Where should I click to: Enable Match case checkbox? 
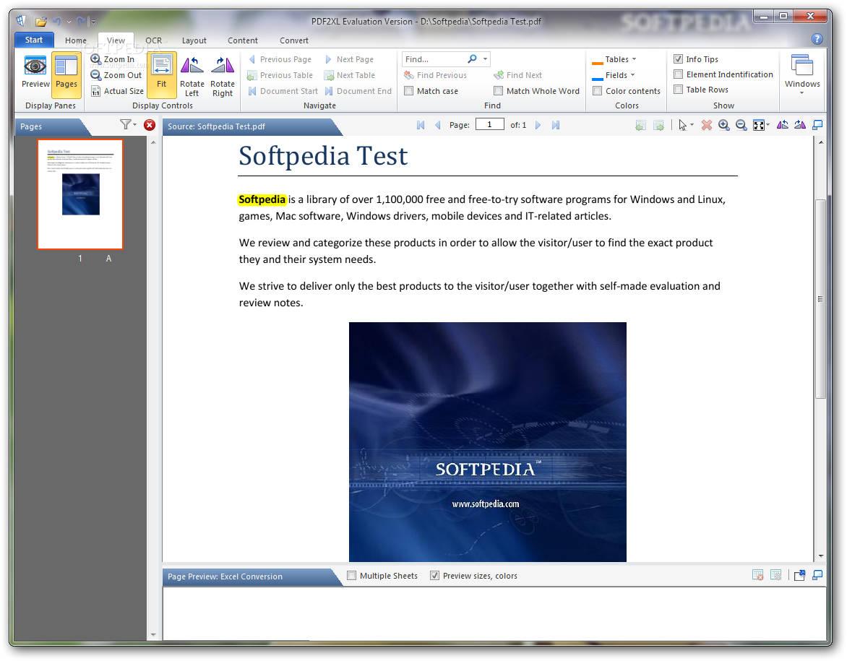coord(409,91)
